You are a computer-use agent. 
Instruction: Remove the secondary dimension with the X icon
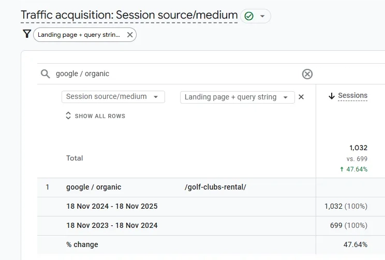[x=301, y=97]
